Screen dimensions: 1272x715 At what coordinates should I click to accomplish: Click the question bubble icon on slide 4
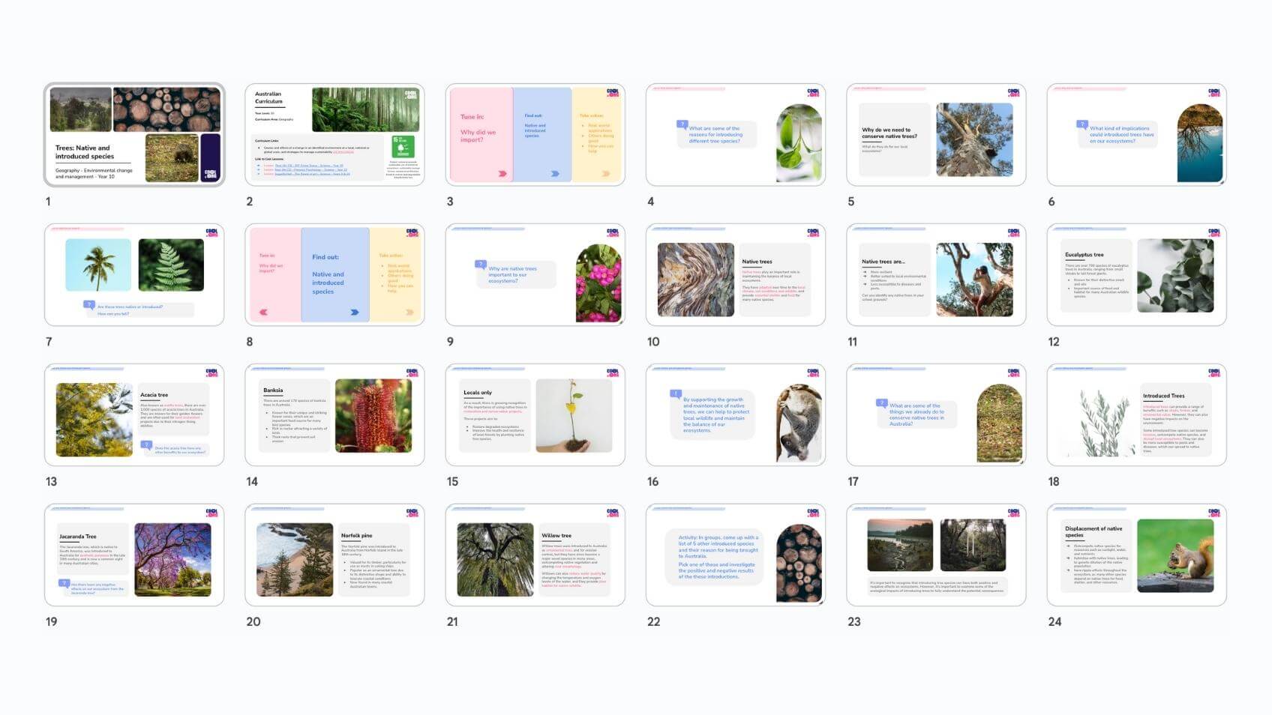pyautogui.click(x=682, y=124)
